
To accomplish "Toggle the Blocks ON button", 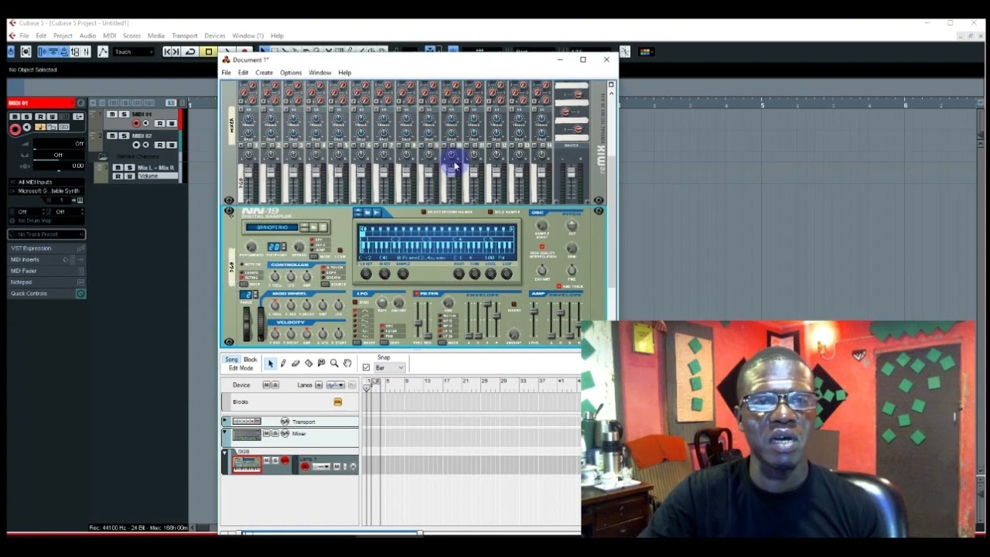I will click(337, 402).
